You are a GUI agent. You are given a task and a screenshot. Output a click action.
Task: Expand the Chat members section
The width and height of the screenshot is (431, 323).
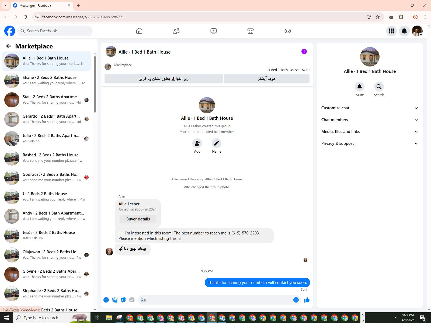(370, 120)
